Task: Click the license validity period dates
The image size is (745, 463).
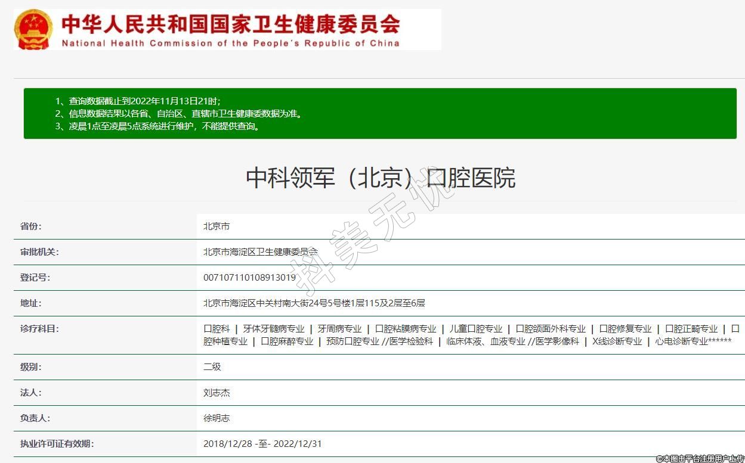Action: click(262, 444)
